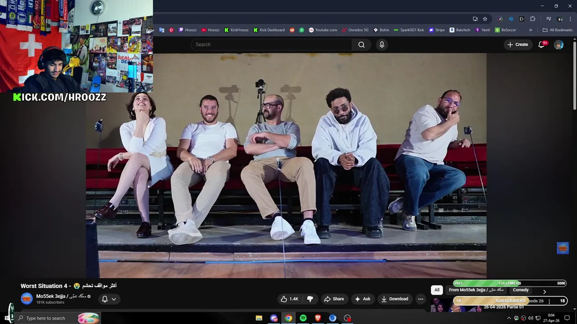Open the Yamli bookmark

[483, 30]
